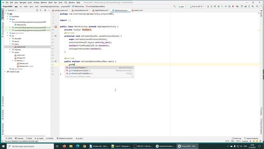Click the Attach Debugger icon
The width and height of the screenshot is (264, 149).
(x=229, y=7)
